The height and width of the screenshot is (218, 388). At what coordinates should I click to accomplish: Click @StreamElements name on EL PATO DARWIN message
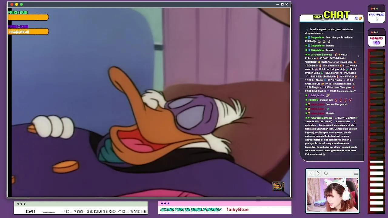(x=321, y=118)
